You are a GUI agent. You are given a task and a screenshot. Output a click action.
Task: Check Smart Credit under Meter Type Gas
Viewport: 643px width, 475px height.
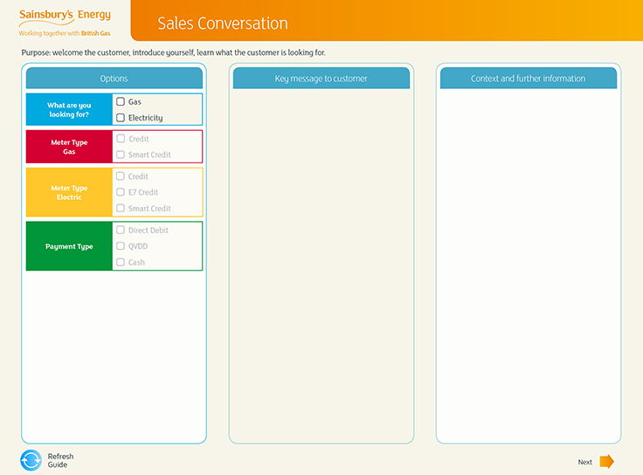[121, 155]
